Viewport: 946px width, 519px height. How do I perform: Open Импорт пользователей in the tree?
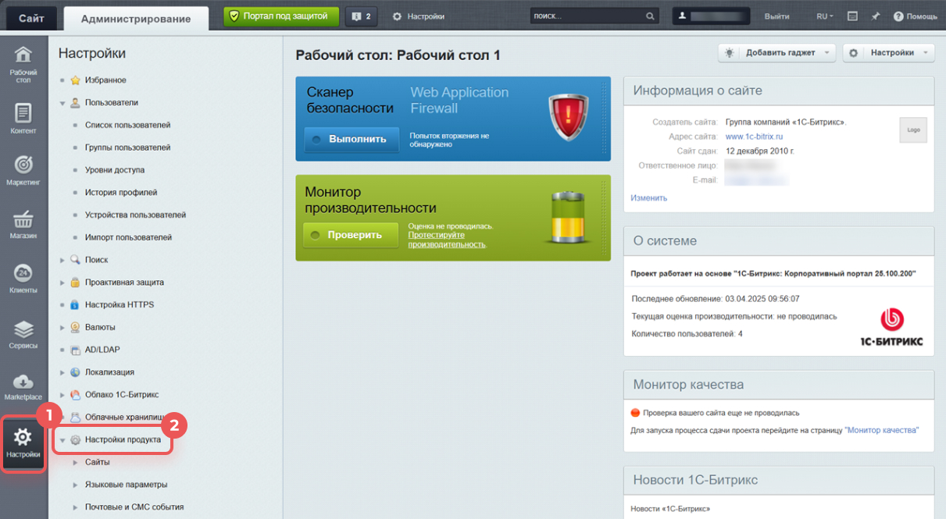128,237
